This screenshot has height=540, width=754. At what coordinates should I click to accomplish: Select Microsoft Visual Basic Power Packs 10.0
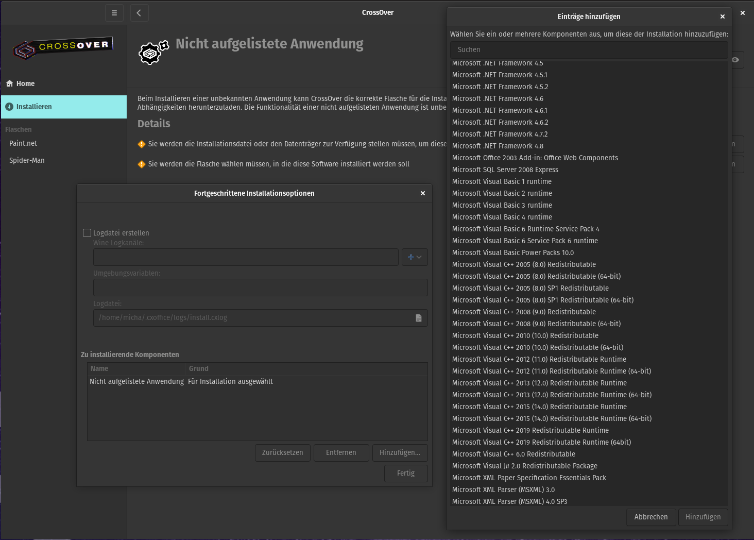(x=589, y=252)
